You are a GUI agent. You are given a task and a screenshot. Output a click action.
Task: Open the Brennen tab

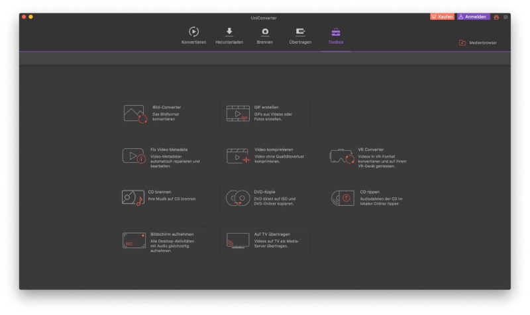[x=264, y=36]
